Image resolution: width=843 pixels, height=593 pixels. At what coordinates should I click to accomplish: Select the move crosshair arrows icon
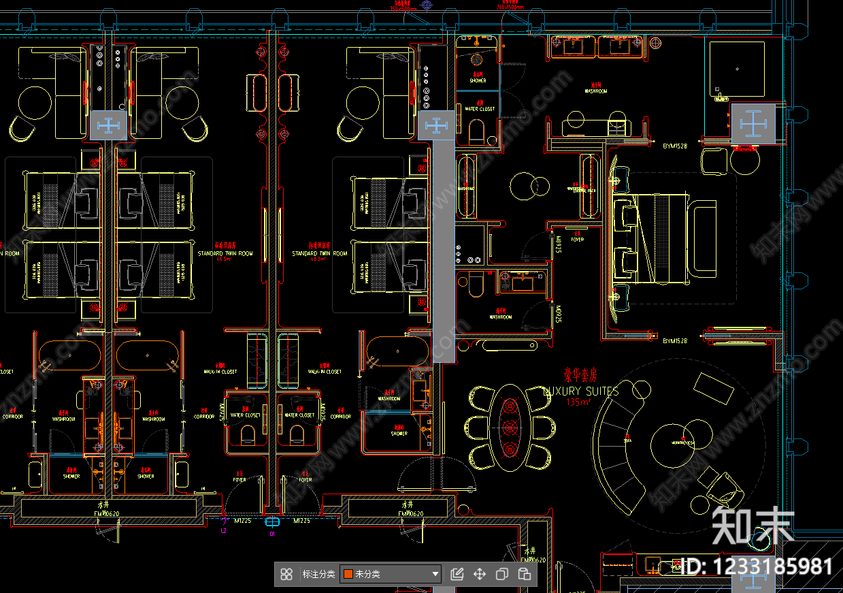point(480,574)
